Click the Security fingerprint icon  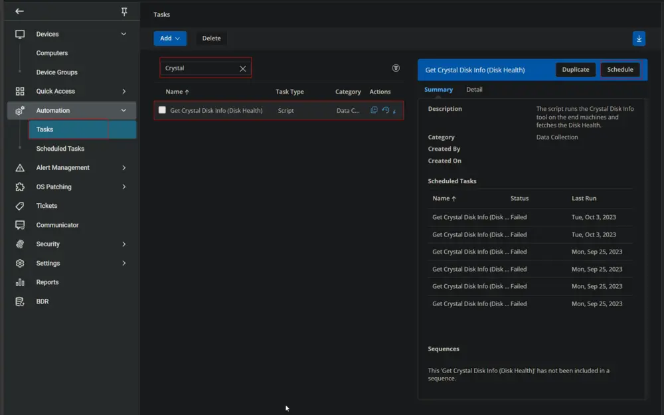coord(20,244)
